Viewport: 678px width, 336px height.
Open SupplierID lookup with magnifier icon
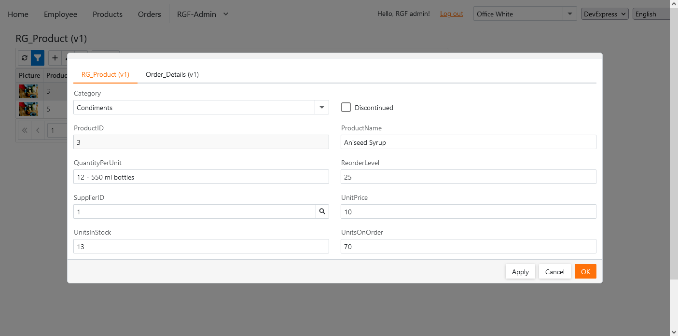(x=322, y=211)
